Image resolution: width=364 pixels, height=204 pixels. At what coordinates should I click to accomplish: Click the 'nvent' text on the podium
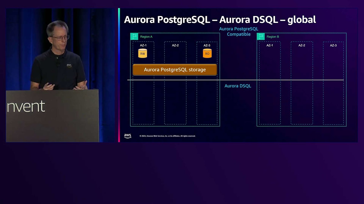(26, 106)
